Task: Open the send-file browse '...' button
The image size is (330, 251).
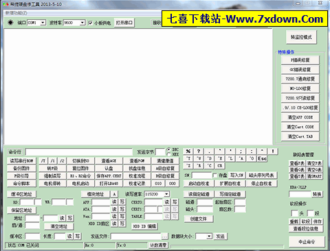Action: [164, 237]
